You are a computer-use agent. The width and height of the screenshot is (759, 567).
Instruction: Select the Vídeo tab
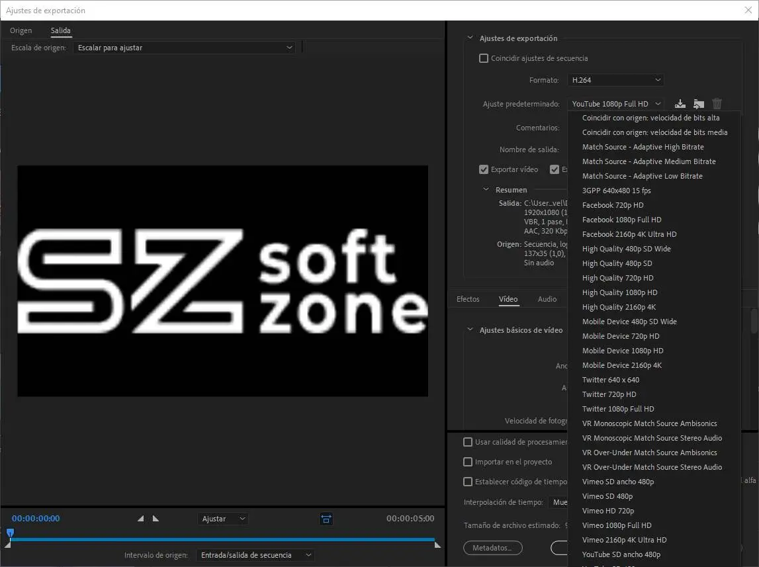coord(508,299)
